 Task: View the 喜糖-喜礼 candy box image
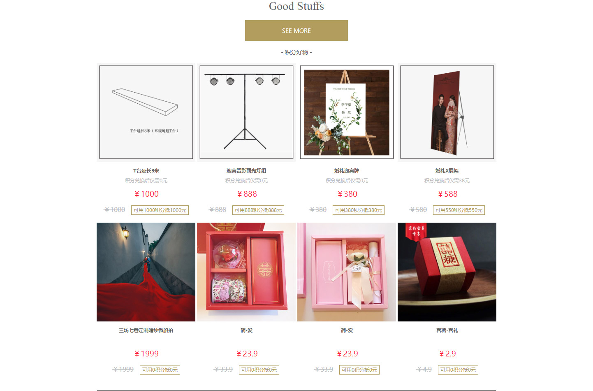(447, 272)
